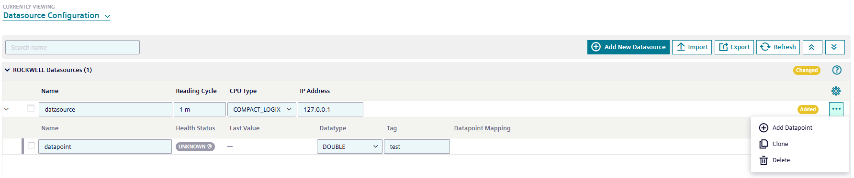Collapse the ROCKWELL Datasources section
This screenshot has height=178, width=854.
[7, 70]
